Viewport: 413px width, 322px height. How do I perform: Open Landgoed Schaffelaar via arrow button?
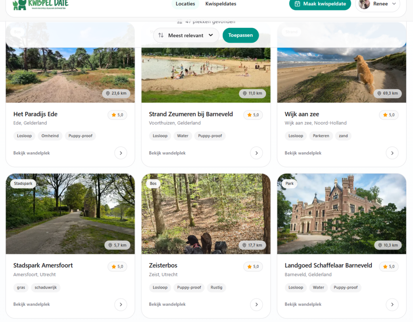point(392,304)
